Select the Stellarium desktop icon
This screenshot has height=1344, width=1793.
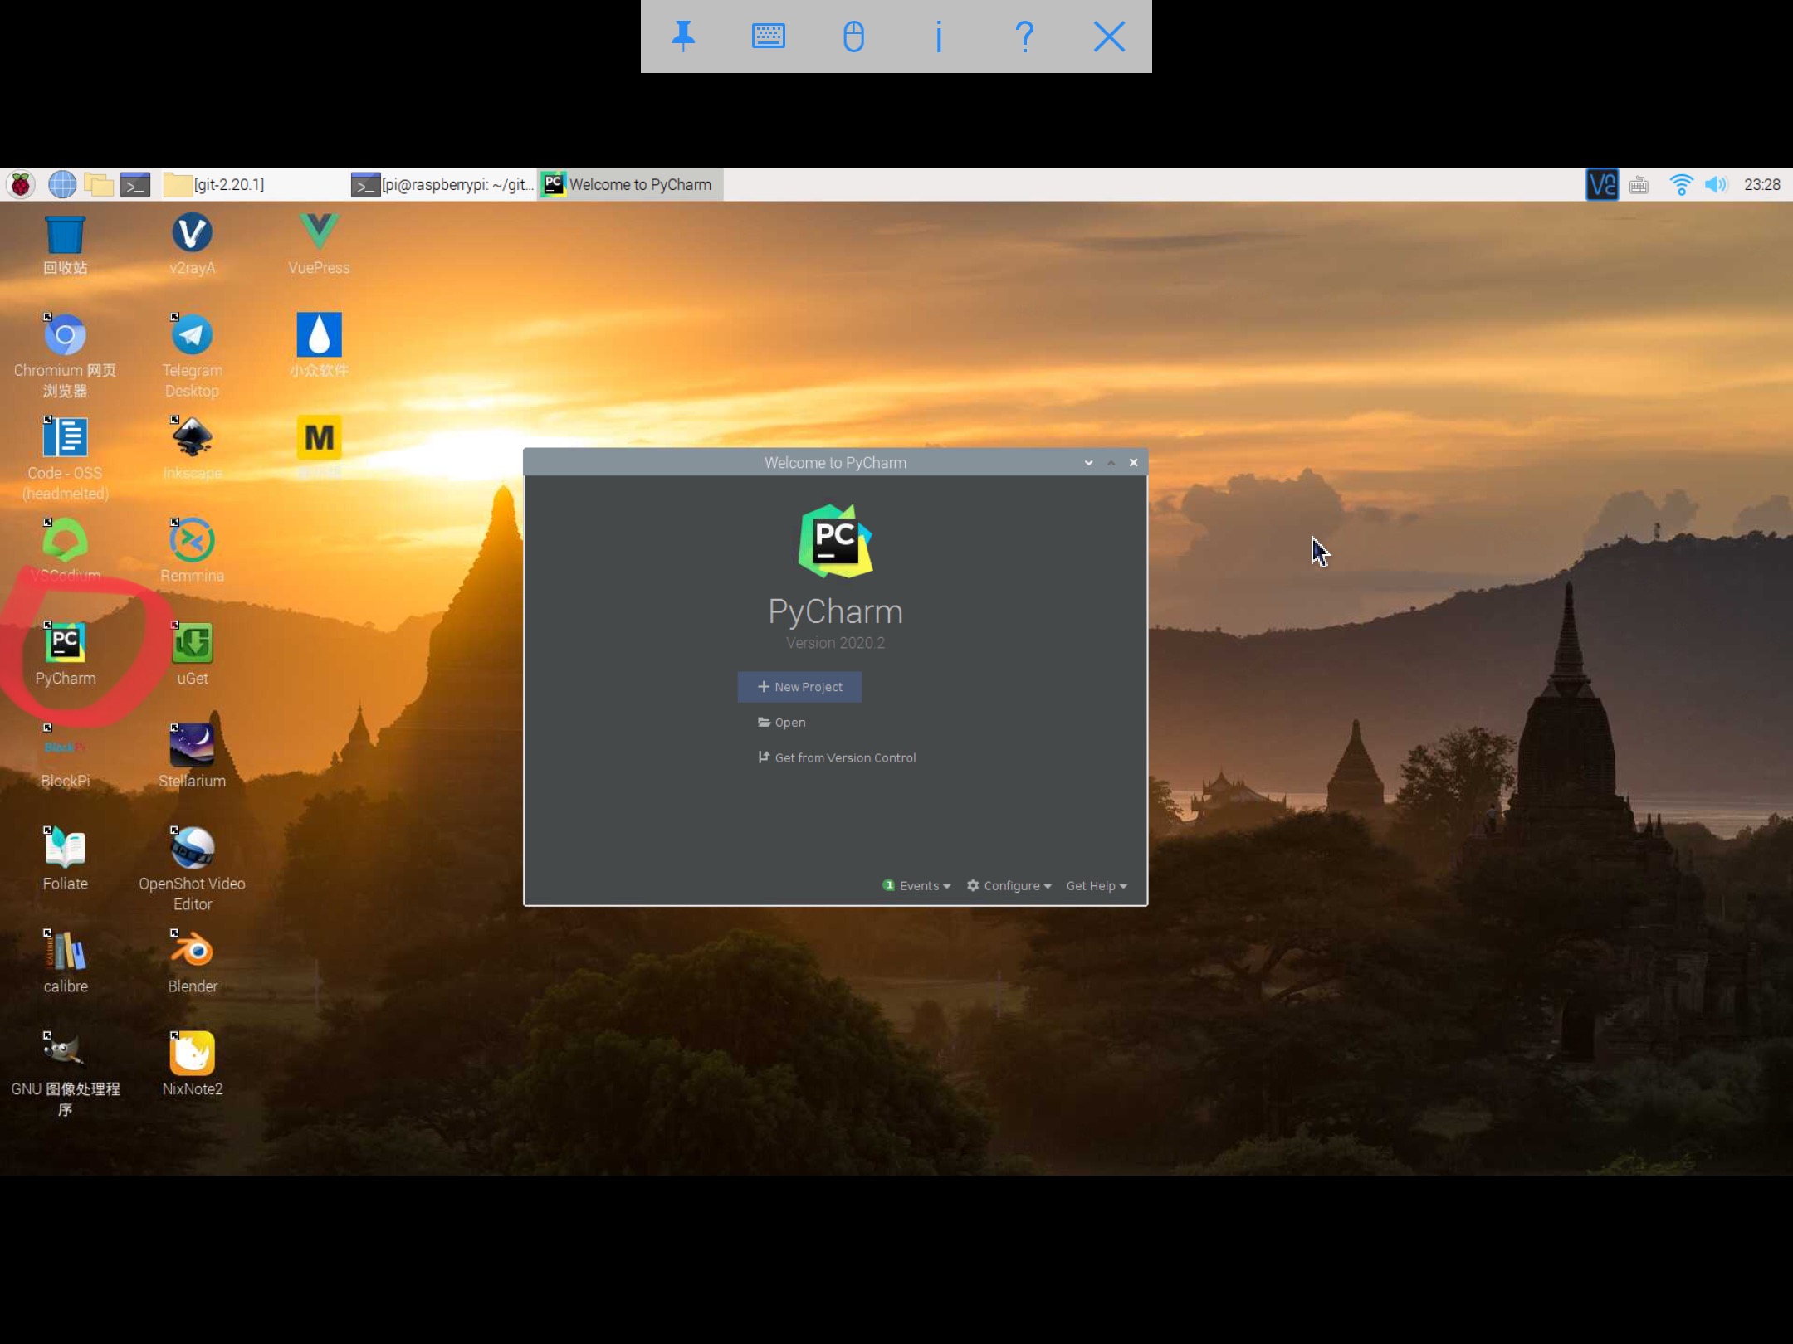192,757
